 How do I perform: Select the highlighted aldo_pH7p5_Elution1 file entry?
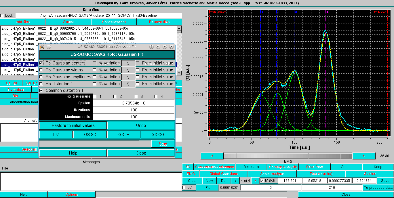(x=19, y=64)
